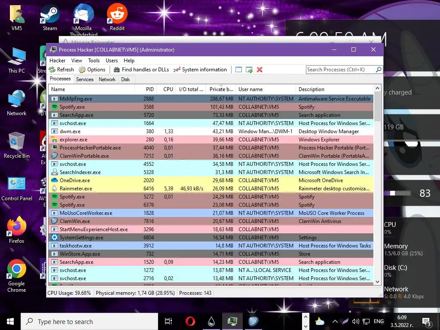Sort by the Name column header

click(92, 89)
